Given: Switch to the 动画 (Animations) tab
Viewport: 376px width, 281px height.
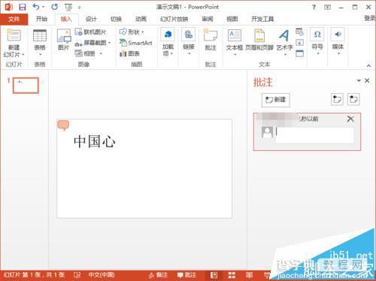Looking at the screenshot, I should pos(141,19).
